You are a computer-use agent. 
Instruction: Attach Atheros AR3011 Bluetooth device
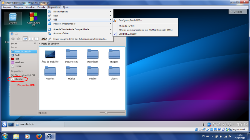145,30
